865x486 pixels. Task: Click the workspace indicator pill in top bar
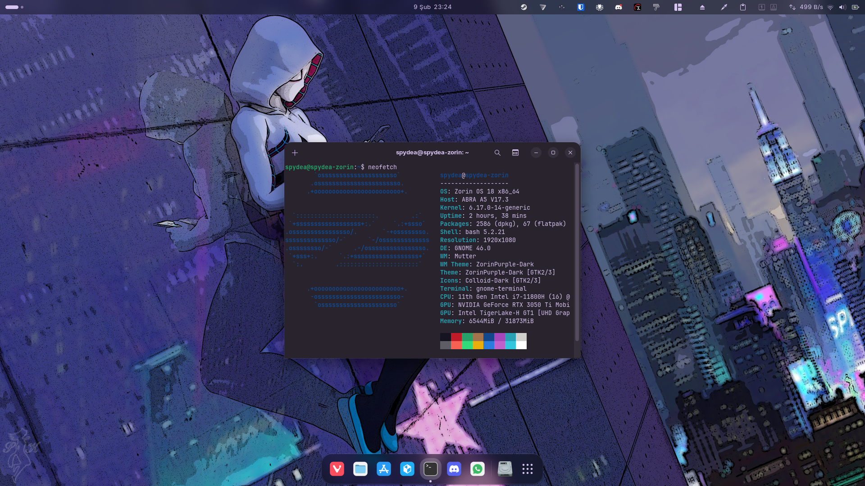[12, 7]
